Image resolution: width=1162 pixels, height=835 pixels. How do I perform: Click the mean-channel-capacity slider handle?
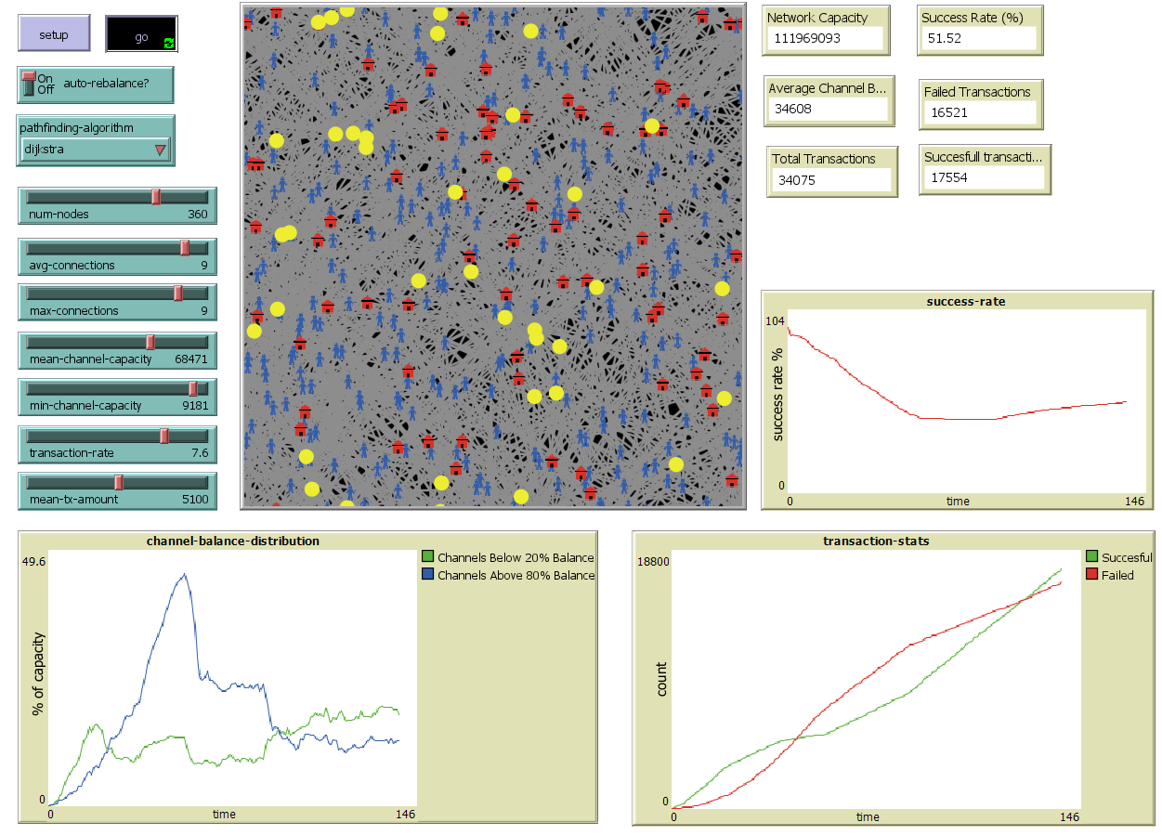[x=150, y=342]
